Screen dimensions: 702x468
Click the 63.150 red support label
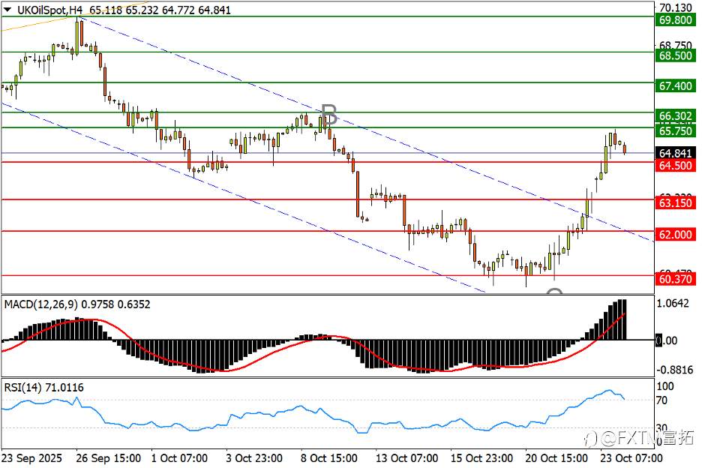[676, 202]
